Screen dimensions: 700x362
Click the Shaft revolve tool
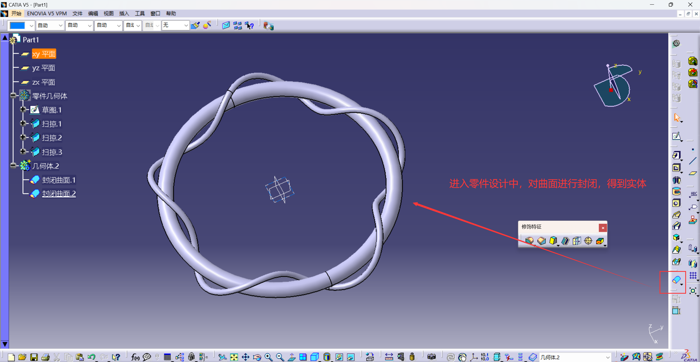(x=676, y=180)
